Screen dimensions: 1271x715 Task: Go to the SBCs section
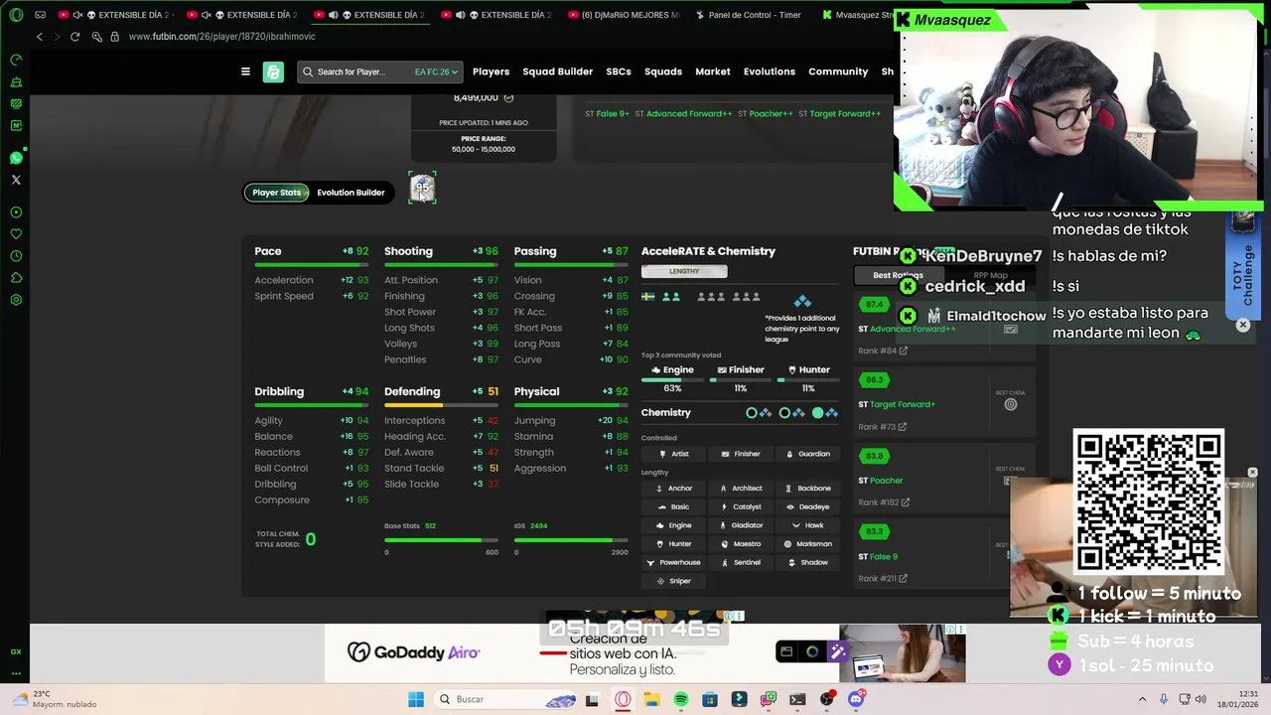click(x=619, y=71)
